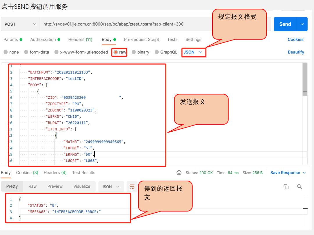This screenshot has width=314, height=235.
Task: Switch to the Raw response view
Action: [33, 186]
